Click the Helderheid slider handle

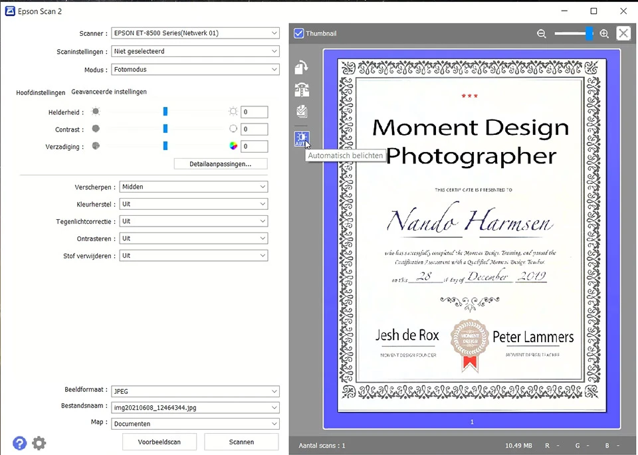[165, 112]
